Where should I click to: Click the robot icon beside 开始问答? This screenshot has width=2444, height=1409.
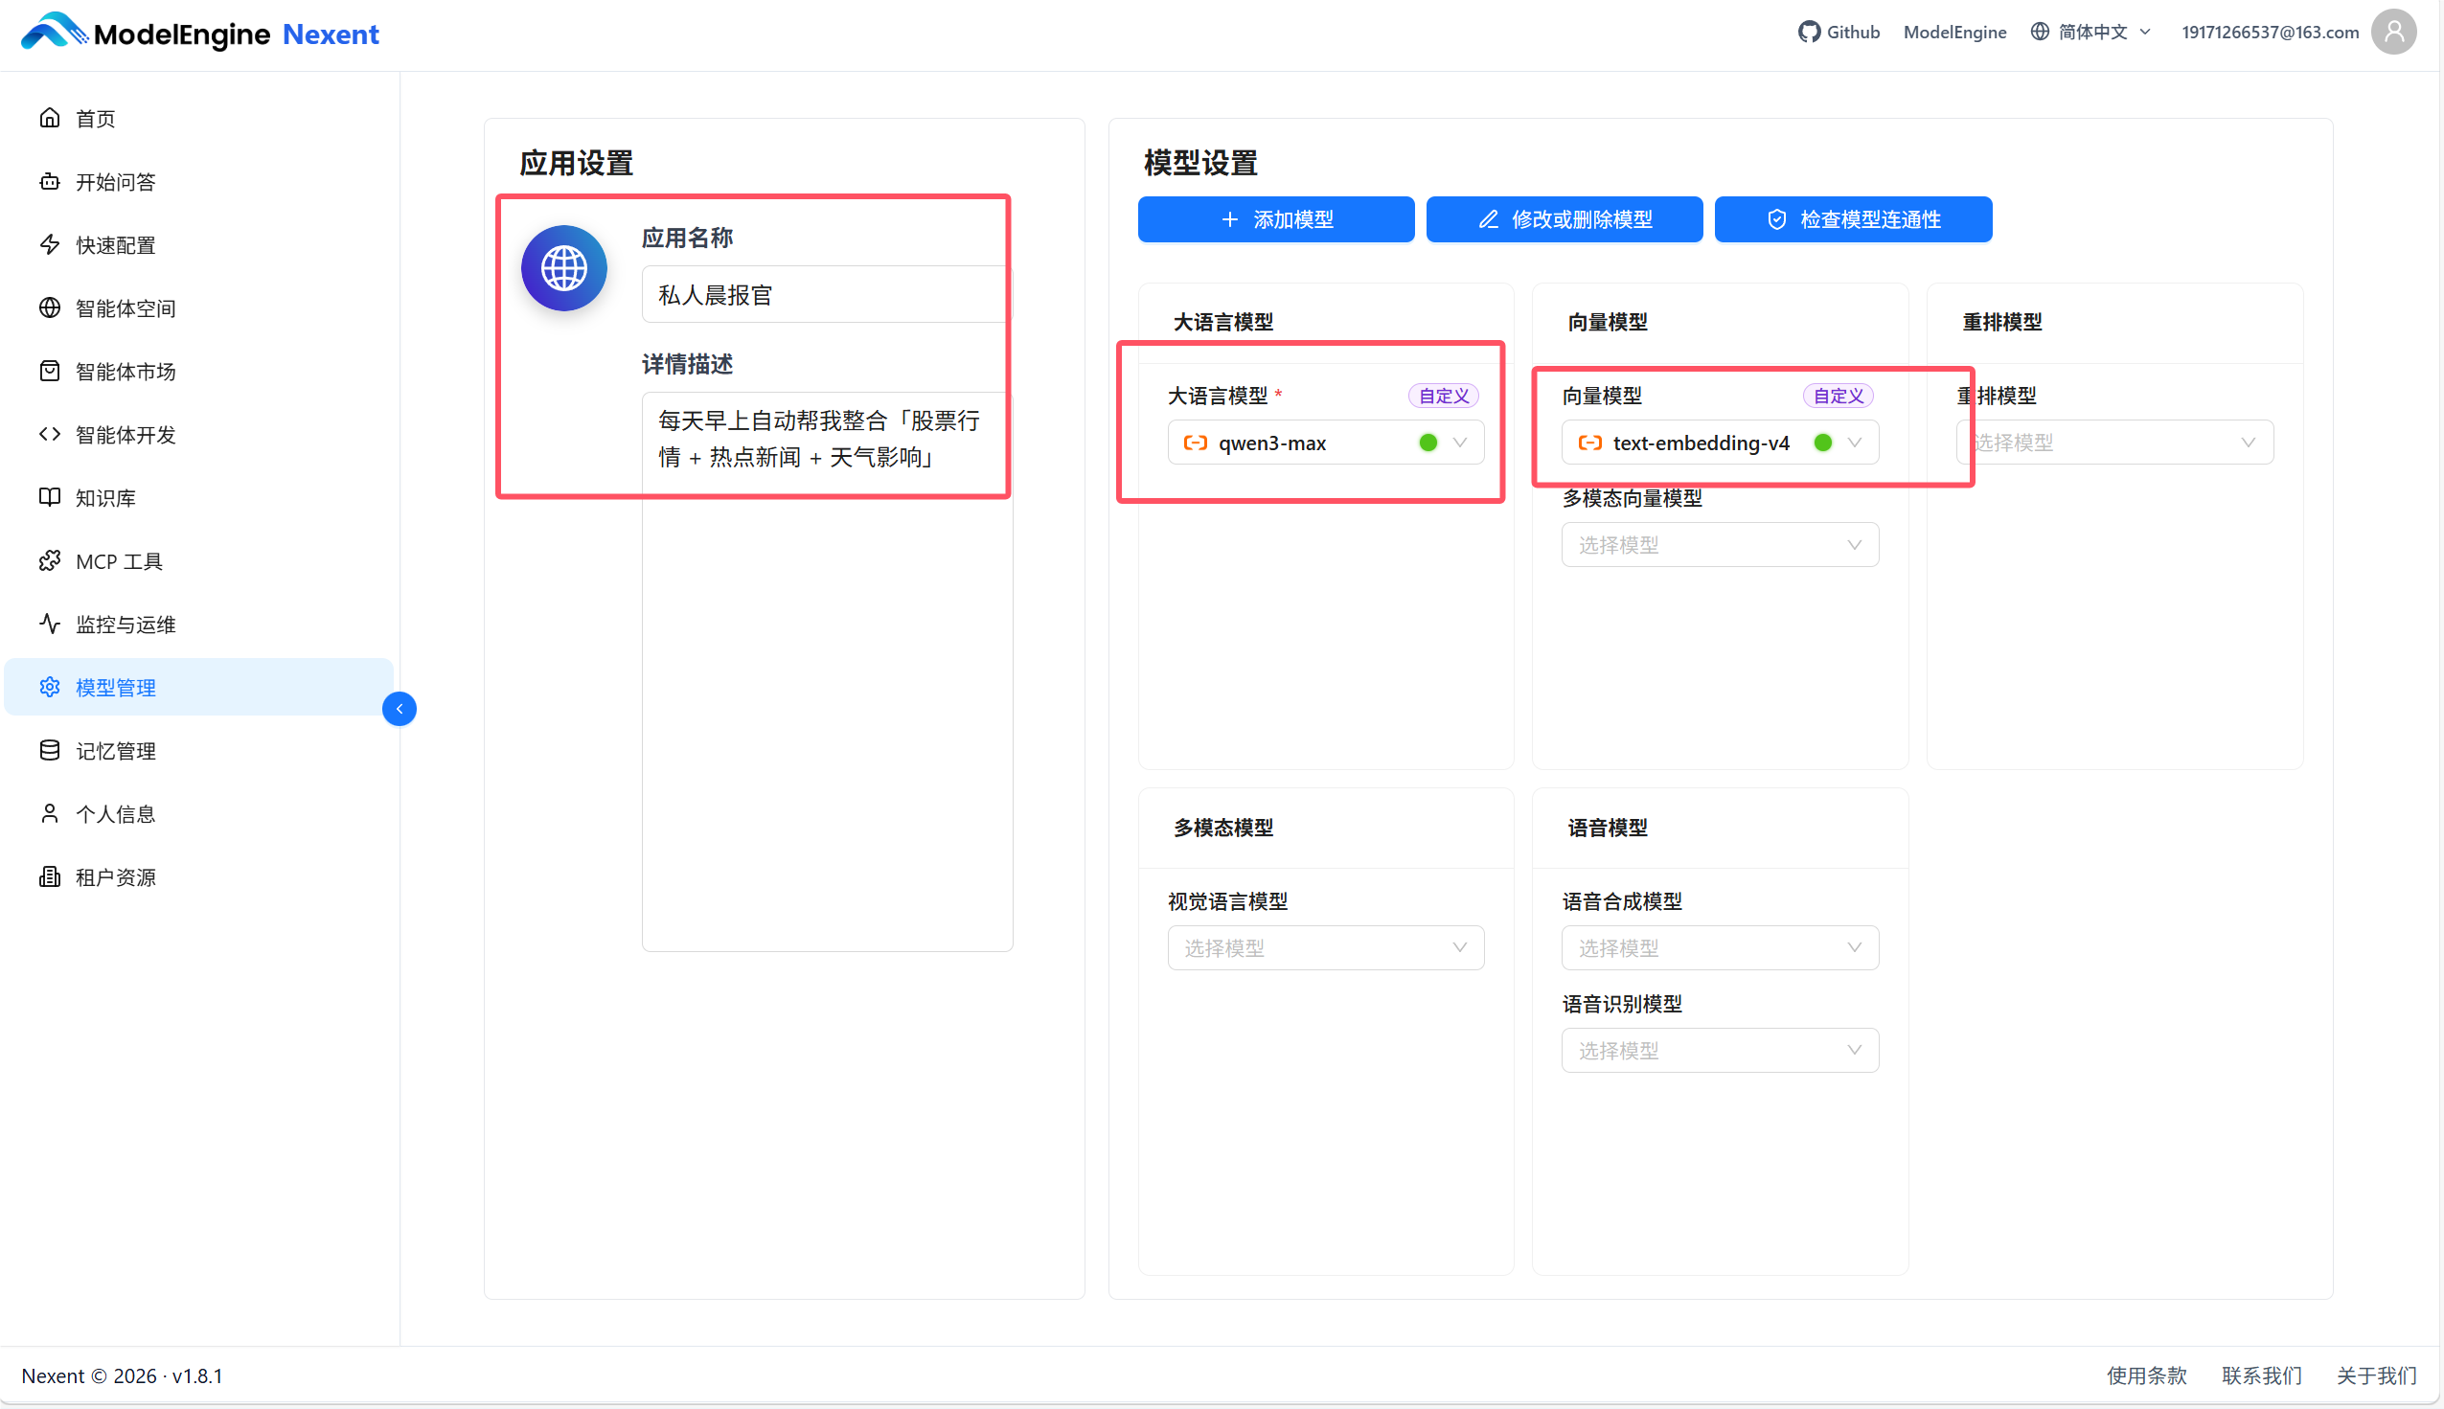(50, 181)
